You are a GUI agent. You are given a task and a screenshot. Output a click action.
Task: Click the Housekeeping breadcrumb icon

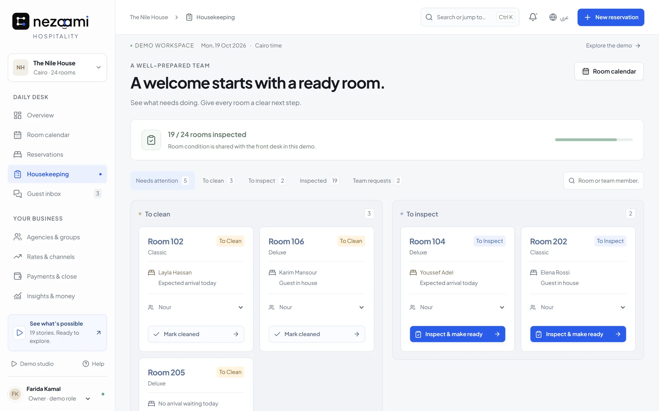(x=189, y=17)
